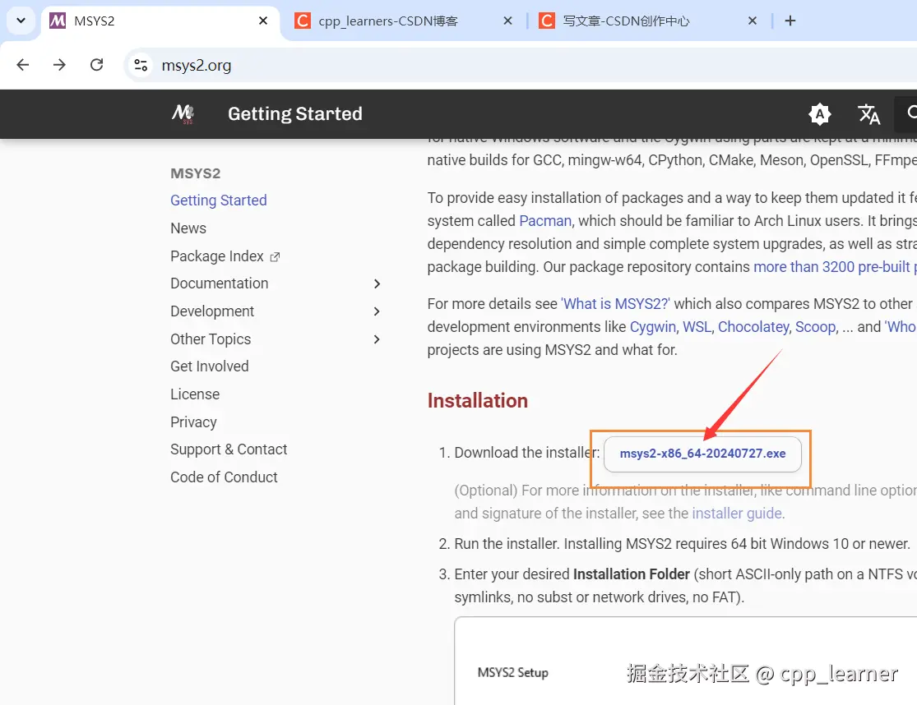The width and height of the screenshot is (917, 705).
Task: Open the Code of Conduct page
Action: coord(224,477)
